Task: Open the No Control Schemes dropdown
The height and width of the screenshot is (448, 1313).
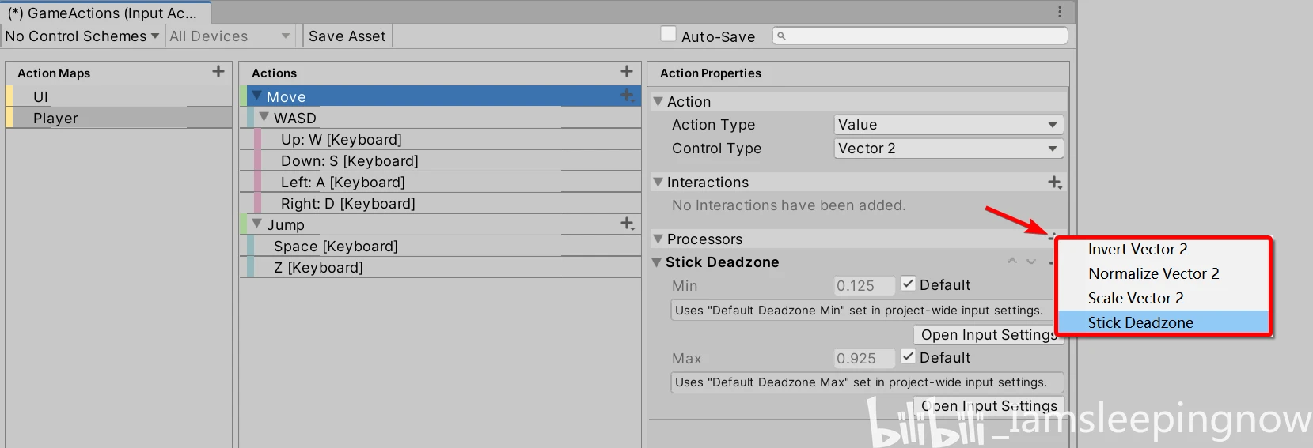Action: [x=82, y=36]
